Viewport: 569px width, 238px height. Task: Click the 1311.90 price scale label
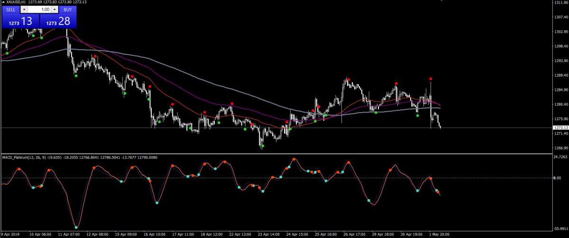[x=560, y=3]
